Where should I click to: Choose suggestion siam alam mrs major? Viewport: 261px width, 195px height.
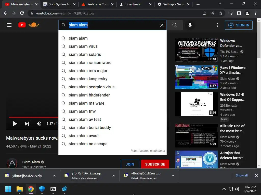point(112,71)
